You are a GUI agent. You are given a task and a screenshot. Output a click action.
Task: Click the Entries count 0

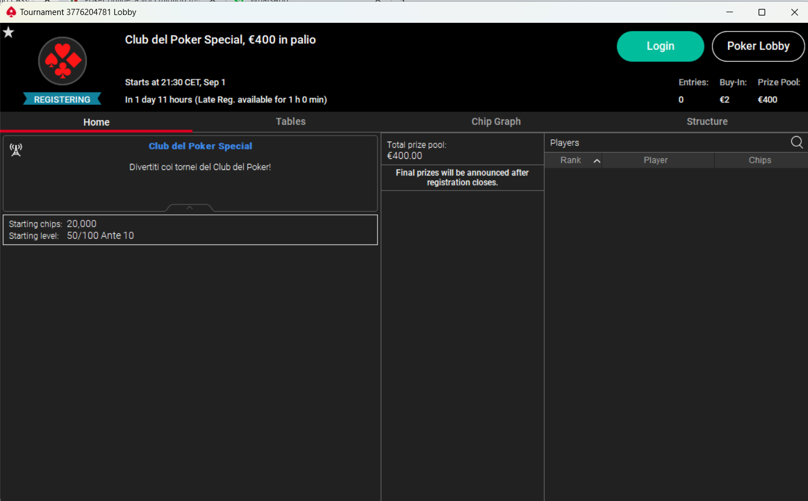tap(681, 99)
